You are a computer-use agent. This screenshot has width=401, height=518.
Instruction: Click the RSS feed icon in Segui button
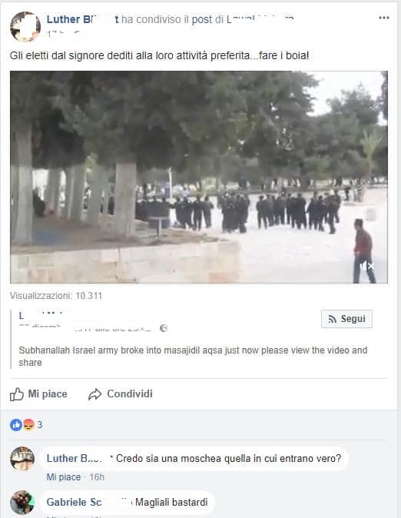click(333, 319)
